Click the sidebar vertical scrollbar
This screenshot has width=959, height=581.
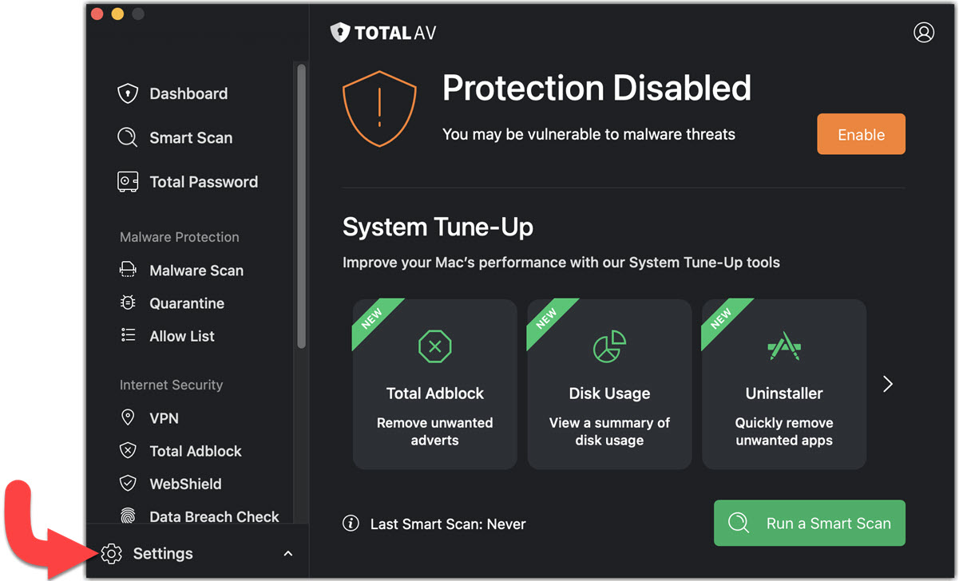301,207
